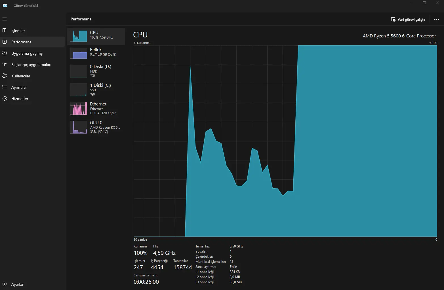Click the 158744 Tanıtıcılar count
Image resolution: width=444 pixels, height=290 pixels.
pyautogui.click(x=183, y=267)
